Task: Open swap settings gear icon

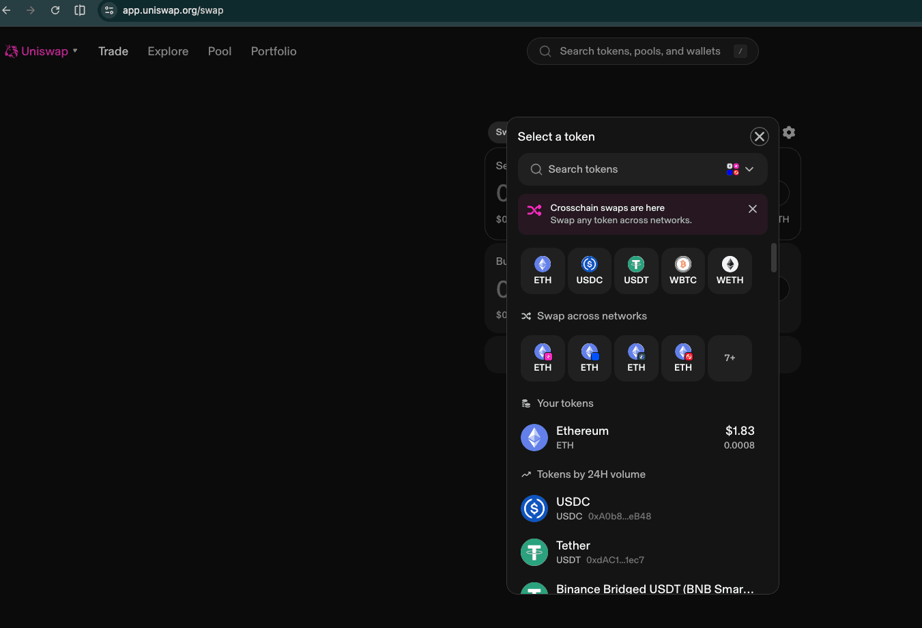Action: tap(789, 132)
